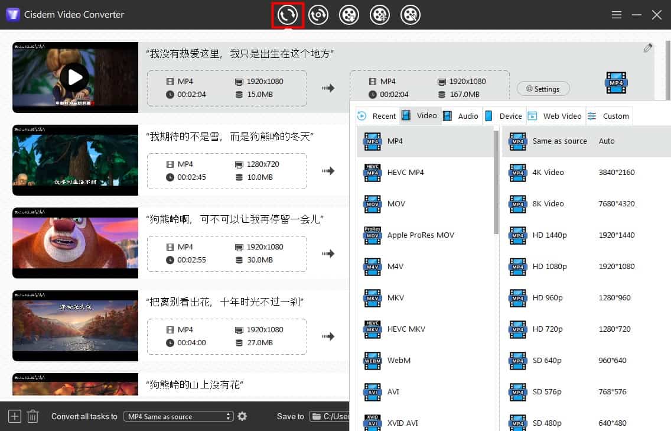Choose HD 720p preset
The image size is (671, 431).
point(587,329)
